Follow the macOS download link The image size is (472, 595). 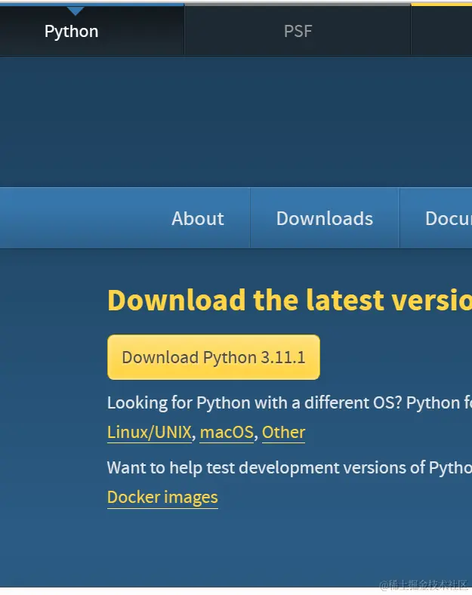pyautogui.click(x=227, y=433)
